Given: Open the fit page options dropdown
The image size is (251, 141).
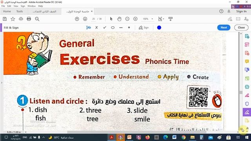Looking at the screenshot, I should tap(161, 19).
